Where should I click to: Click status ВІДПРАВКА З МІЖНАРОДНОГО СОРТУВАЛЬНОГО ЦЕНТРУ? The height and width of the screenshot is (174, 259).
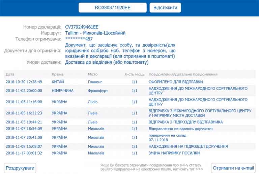click(x=200, y=113)
